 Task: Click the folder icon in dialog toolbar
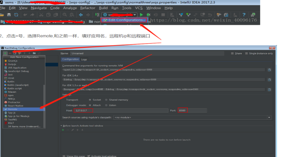coord(34,53)
